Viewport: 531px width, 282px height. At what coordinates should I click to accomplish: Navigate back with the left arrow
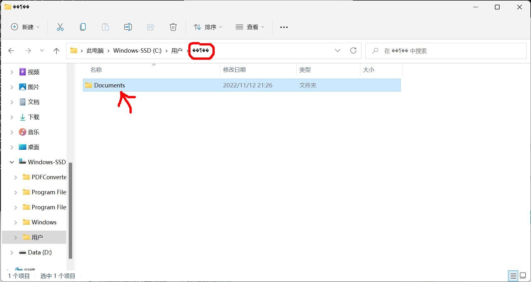tap(11, 51)
